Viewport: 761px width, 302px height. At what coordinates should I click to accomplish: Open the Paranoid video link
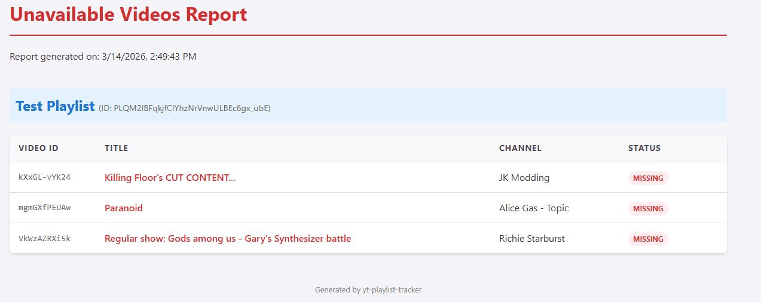pos(124,208)
